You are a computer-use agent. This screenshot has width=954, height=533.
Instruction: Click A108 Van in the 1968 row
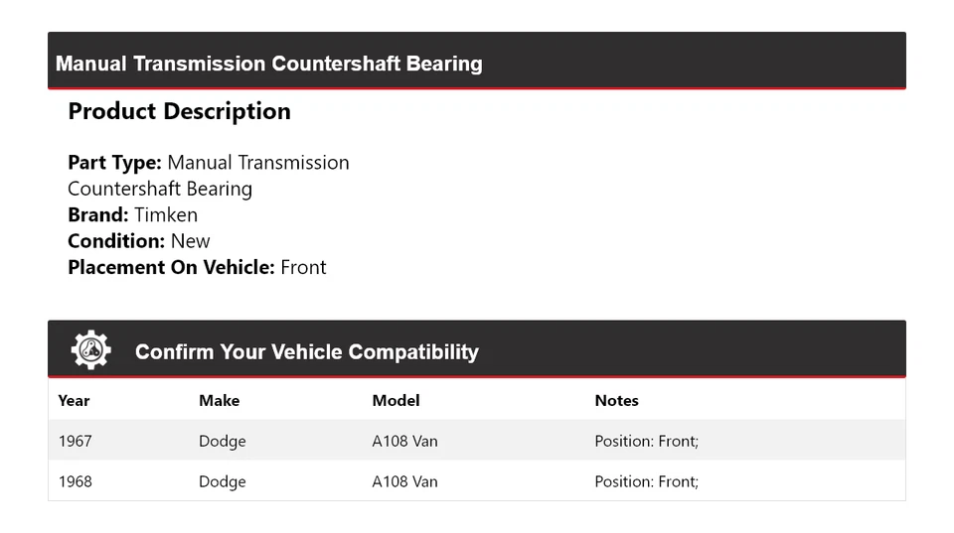[404, 481]
